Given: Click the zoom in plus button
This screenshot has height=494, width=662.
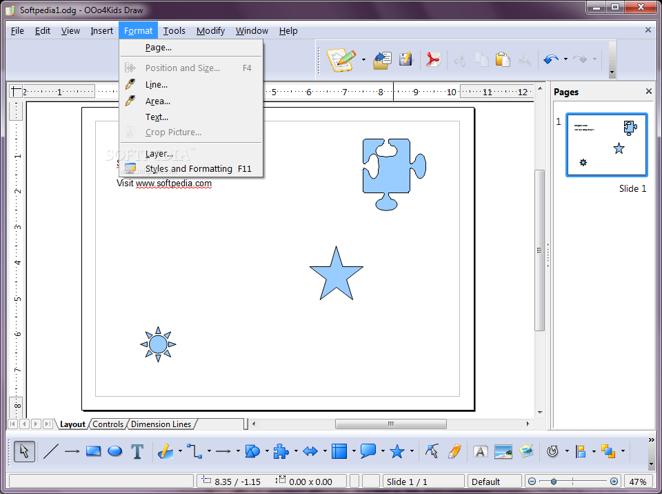Looking at the screenshot, I should point(614,482).
